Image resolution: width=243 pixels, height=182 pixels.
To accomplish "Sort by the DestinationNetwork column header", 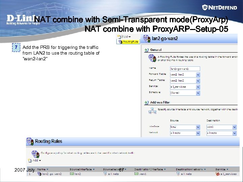I will tap(191, 169).
